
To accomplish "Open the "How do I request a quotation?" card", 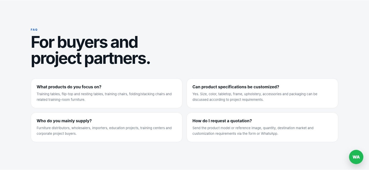I will click(x=262, y=127).
